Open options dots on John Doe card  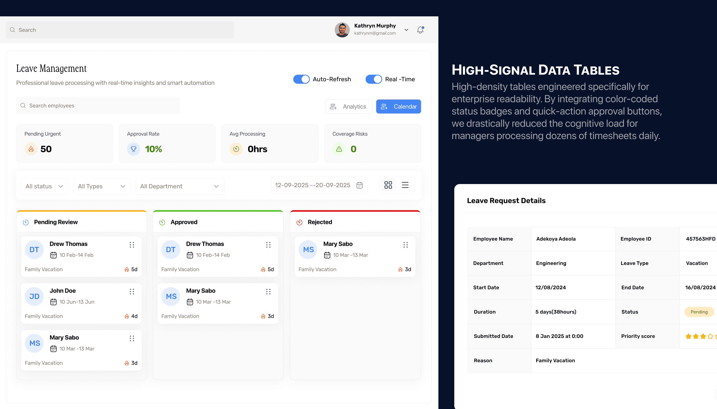click(132, 291)
